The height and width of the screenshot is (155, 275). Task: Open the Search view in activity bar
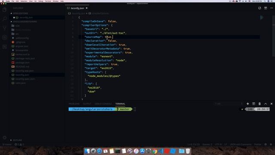[x=5, y=19]
